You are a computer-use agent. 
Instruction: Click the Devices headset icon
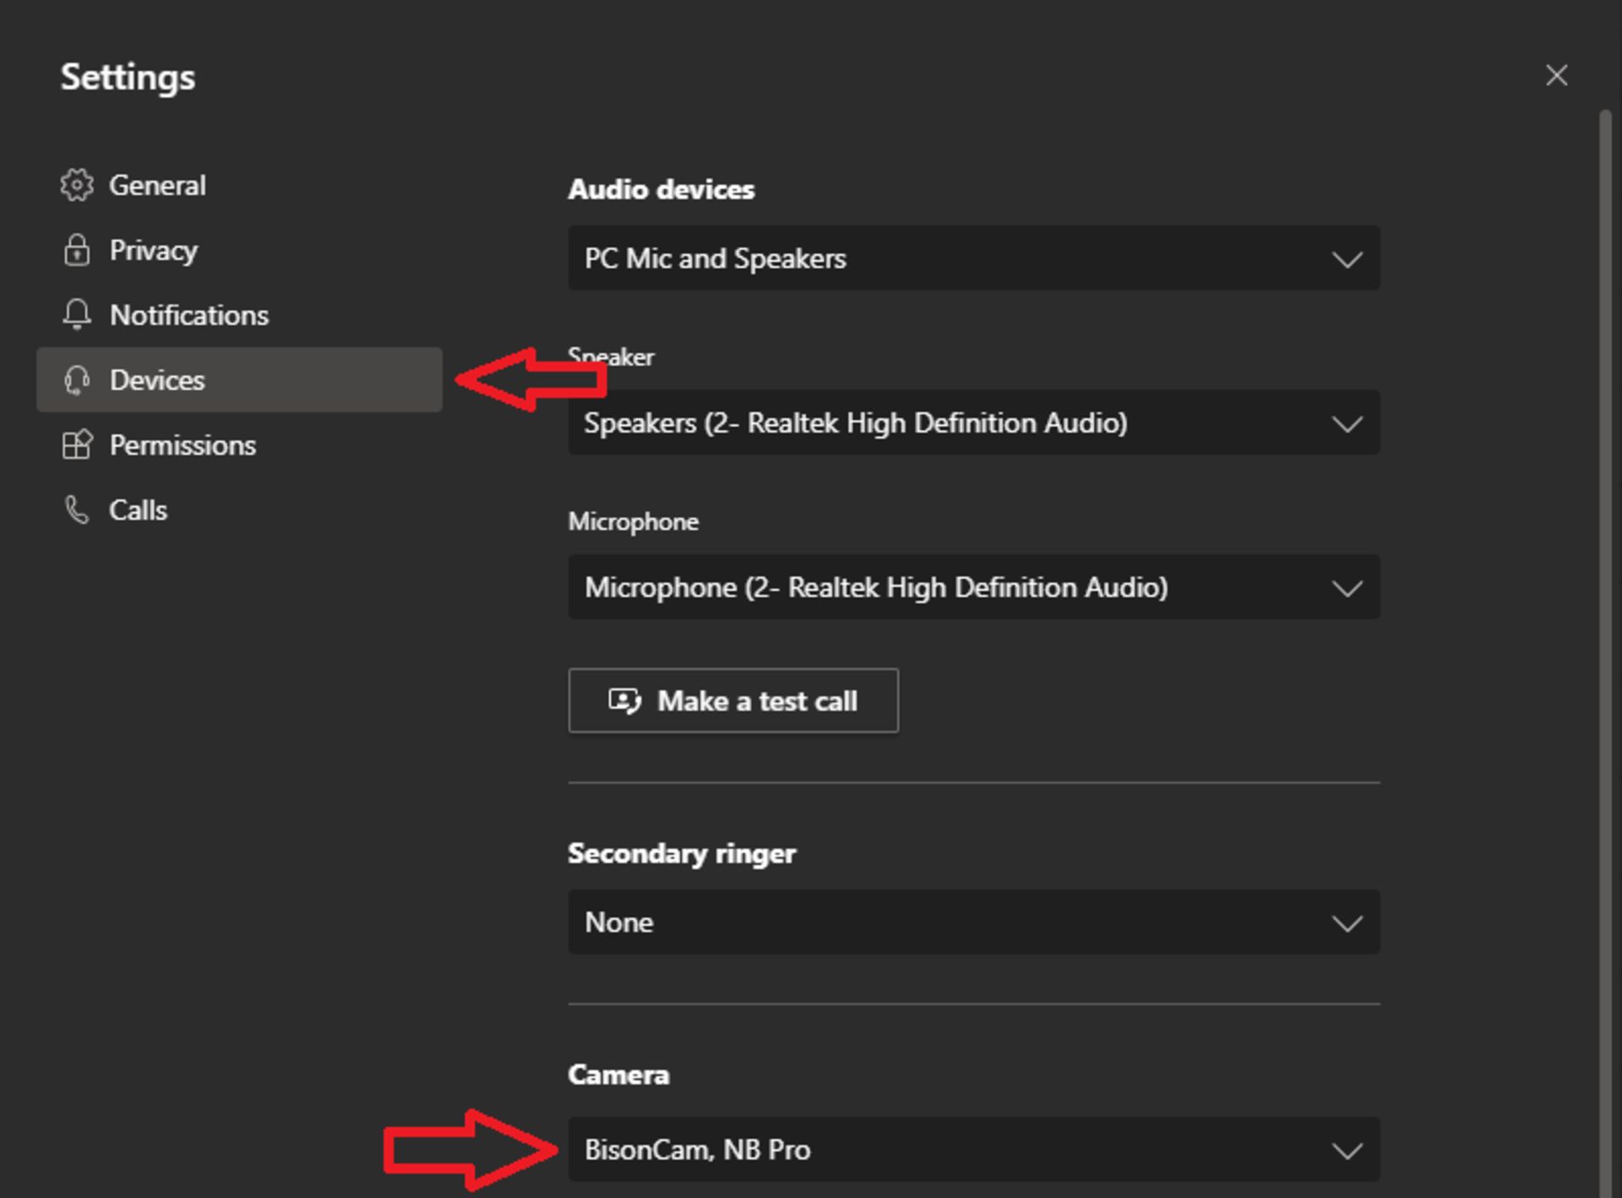click(77, 380)
